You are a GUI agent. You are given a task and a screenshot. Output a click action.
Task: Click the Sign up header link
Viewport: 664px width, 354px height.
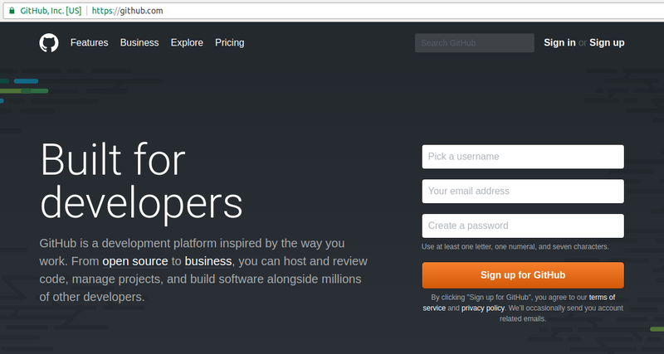pos(607,43)
